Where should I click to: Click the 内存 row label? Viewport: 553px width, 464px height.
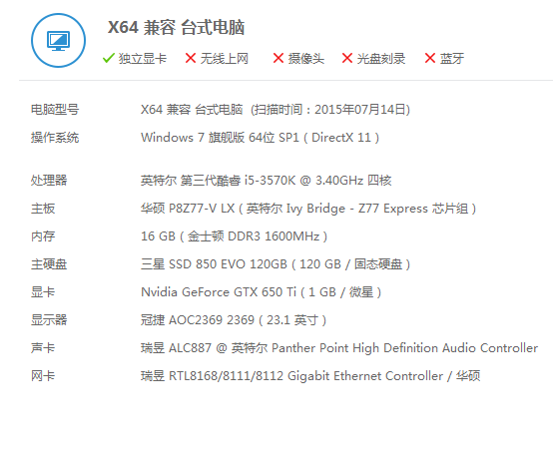coord(43,235)
